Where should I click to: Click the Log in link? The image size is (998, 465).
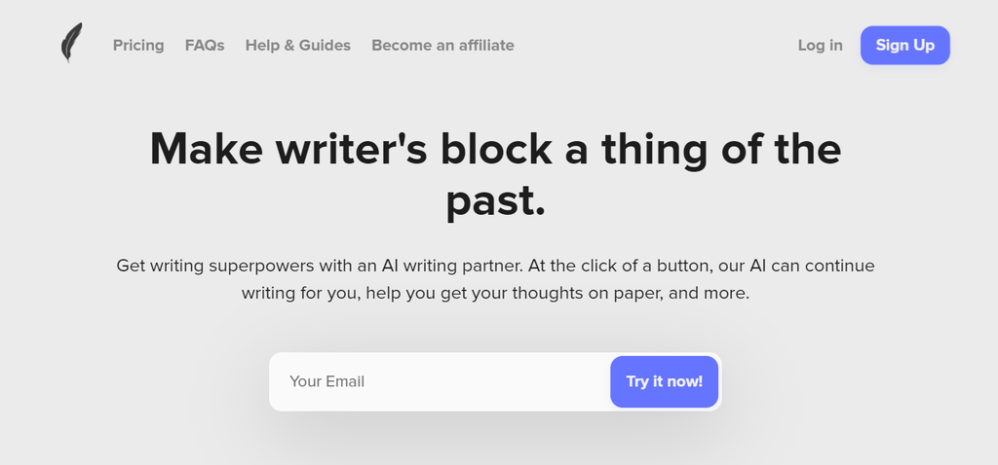coord(820,45)
